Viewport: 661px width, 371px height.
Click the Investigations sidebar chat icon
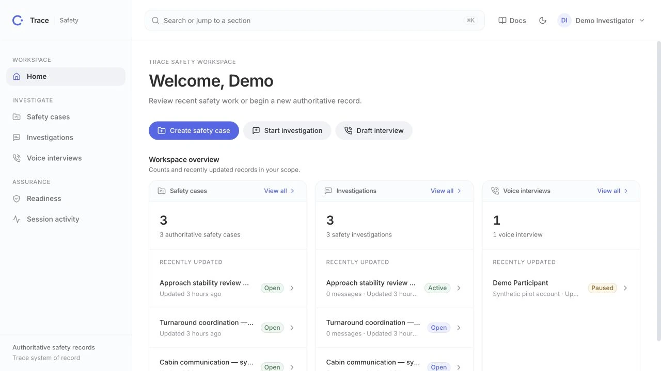click(x=17, y=138)
